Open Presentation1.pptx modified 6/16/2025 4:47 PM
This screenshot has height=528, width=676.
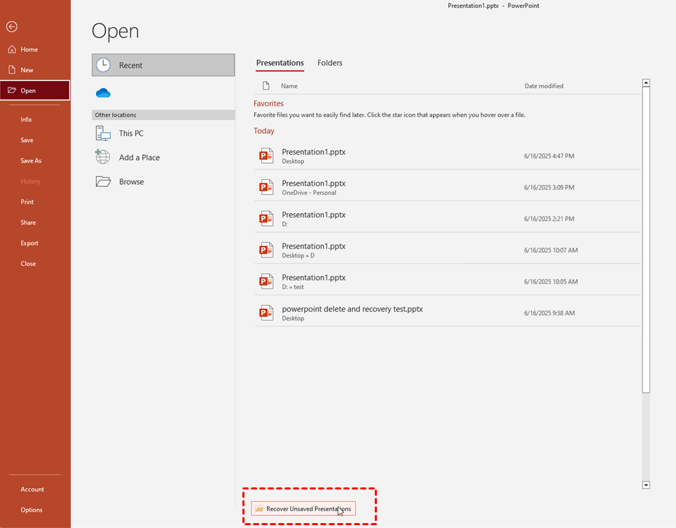point(447,155)
